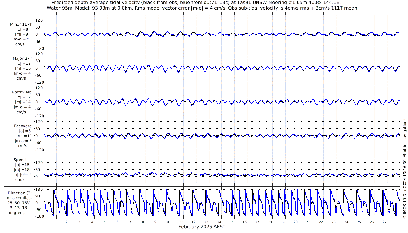Image resolution: width=408 pixels, height=233 pixels.
Task: Click the day 1 tick label on the date axis
Action: (x=54, y=222)
